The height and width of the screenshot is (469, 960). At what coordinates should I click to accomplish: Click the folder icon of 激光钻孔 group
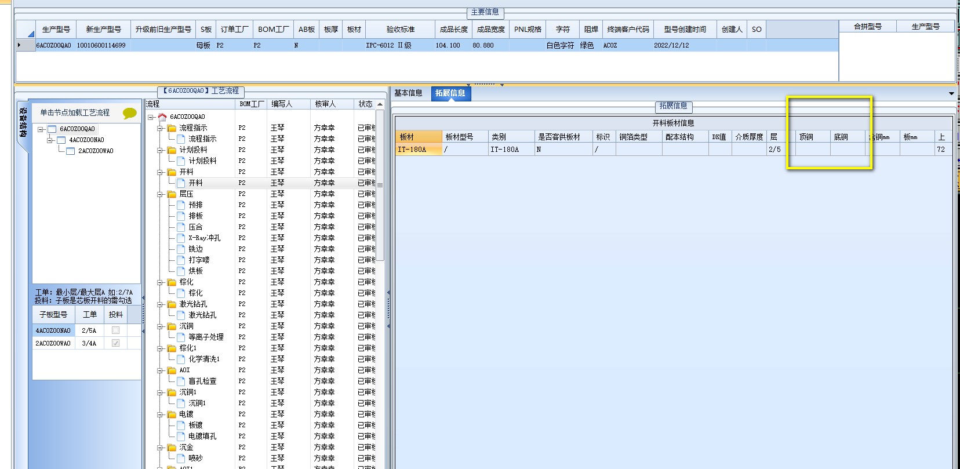[172, 304]
